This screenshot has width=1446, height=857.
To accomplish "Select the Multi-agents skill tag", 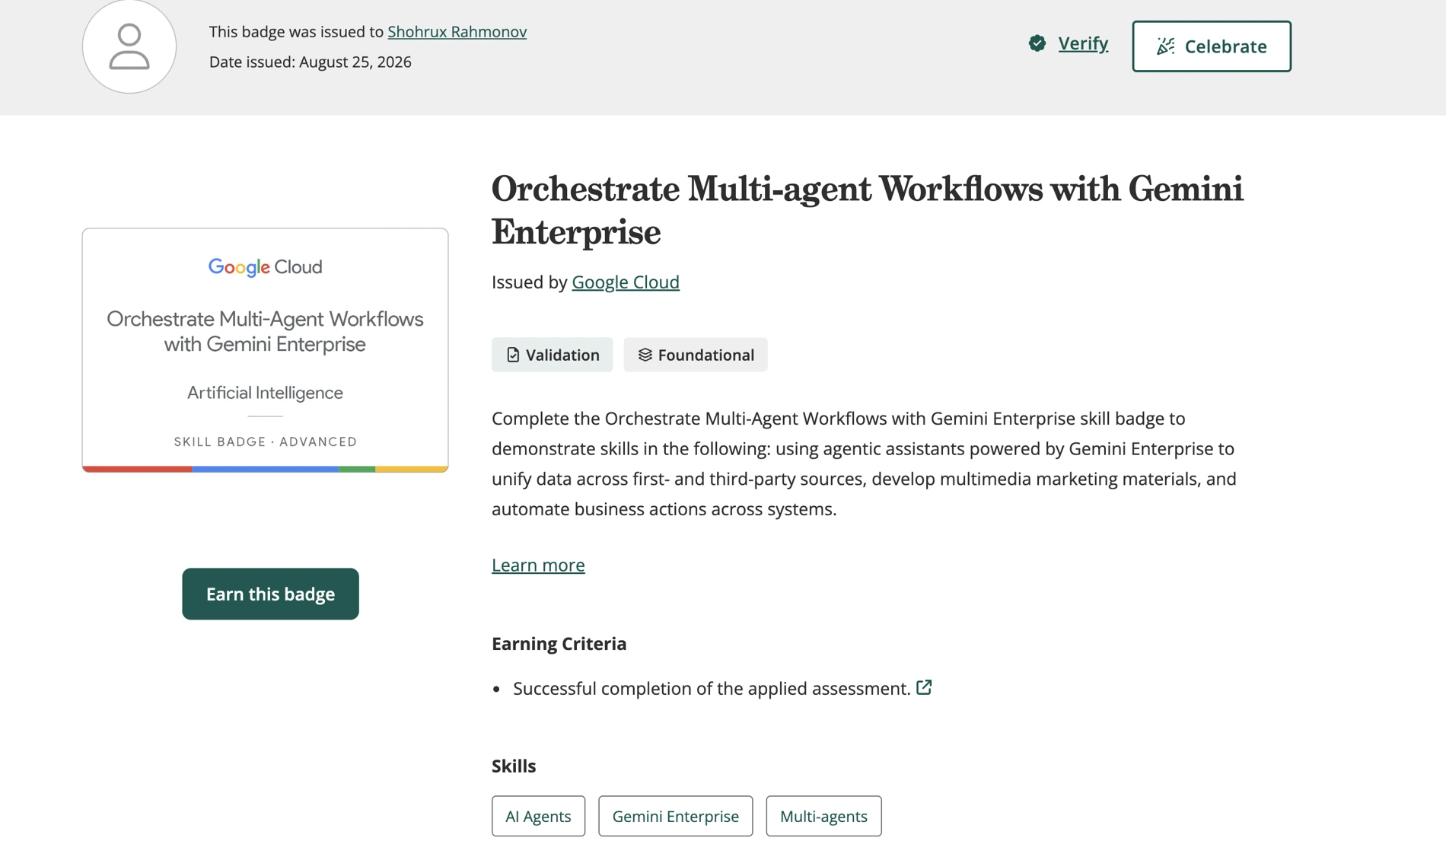I will point(823,816).
